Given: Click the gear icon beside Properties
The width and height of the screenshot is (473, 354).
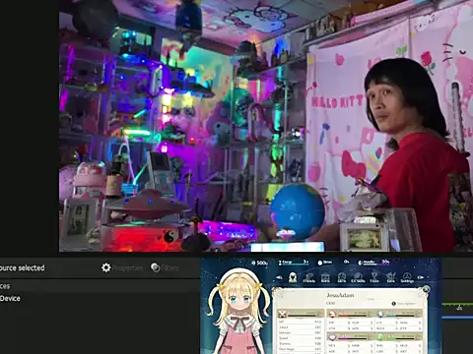Looking at the screenshot, I should (105, 267).
